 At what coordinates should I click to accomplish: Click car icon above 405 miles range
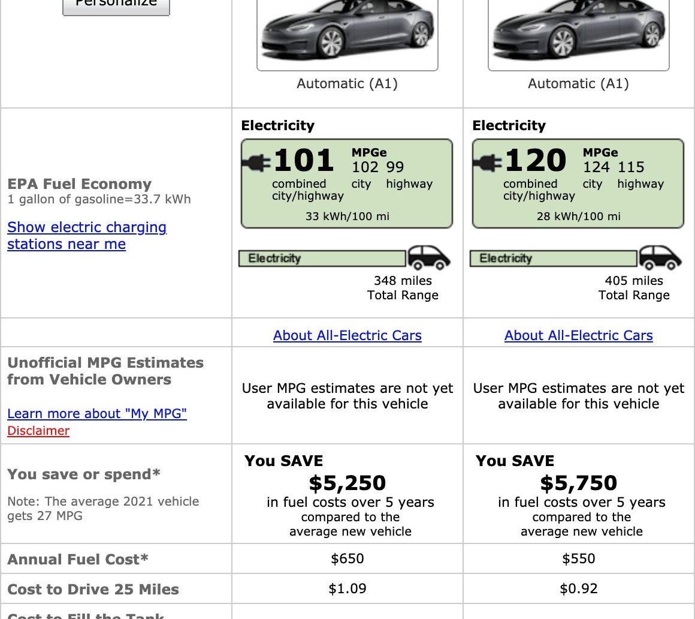(x=660, y=257)
